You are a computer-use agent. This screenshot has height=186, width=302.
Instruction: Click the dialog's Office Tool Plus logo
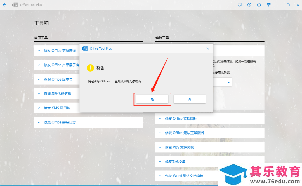point(85,49)
